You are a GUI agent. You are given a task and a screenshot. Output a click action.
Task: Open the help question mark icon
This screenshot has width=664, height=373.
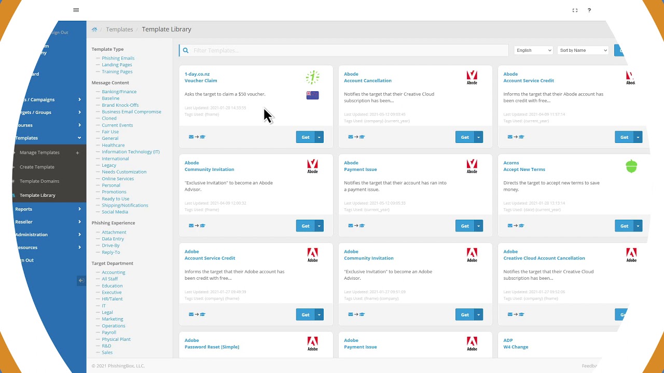point(589,10)
